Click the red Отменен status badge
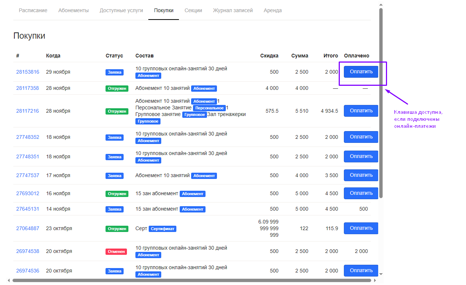 point(116,251)
